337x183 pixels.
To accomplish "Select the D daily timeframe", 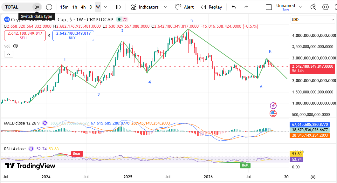I will [91, 7].
